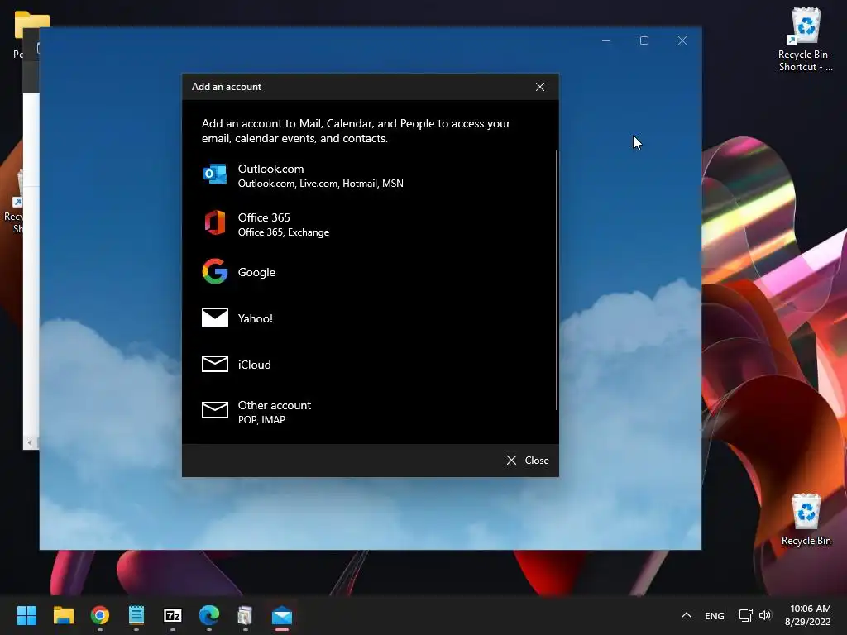Viewport: 847px width, 635px height.
Task: Select the Recycle Bin - Shortcut desktop icon
Action: [806, 40]
